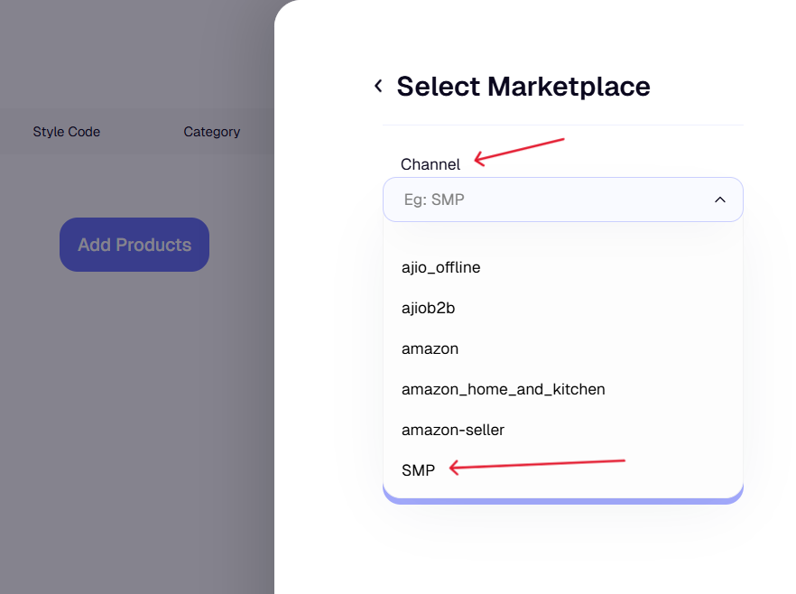Select SMP in the channel list
Image resolution: width=796 pixels, height=594 pixels.
[x=419, y=470]
